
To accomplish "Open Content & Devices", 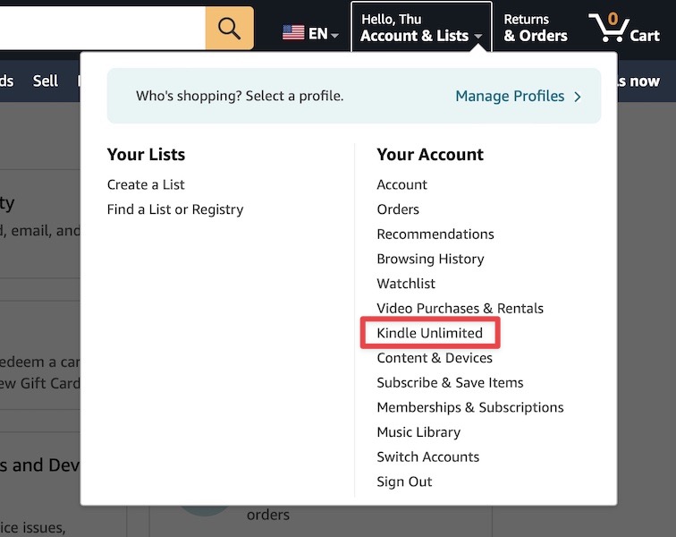I will click(435, 358).
